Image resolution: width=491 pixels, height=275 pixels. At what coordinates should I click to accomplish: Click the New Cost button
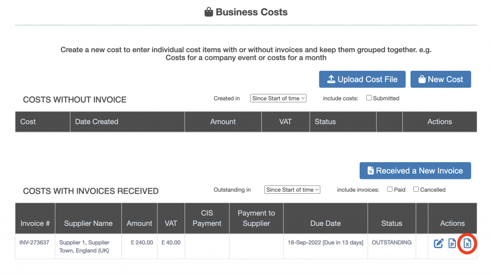[440, 79]
